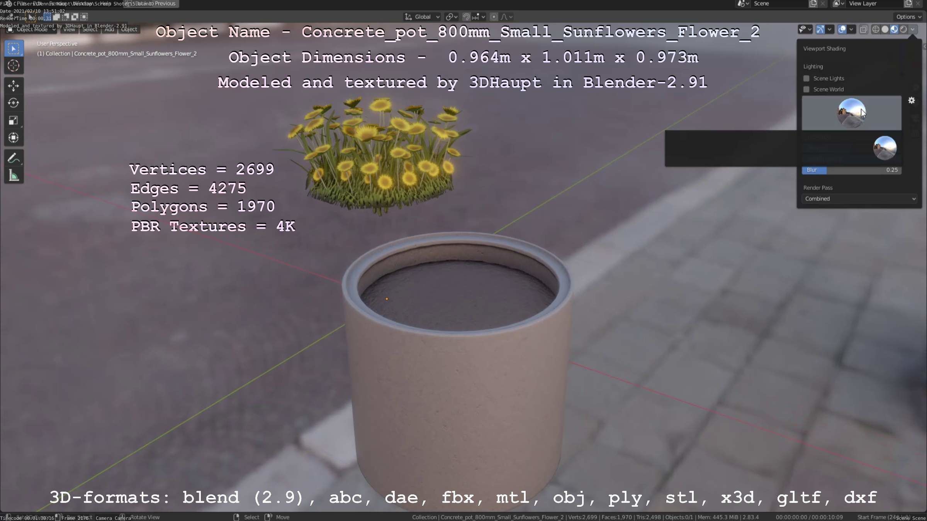Open the overlays options dropdown arrow
The height and width of the screenshot is (521, 927).
[851, 29]
